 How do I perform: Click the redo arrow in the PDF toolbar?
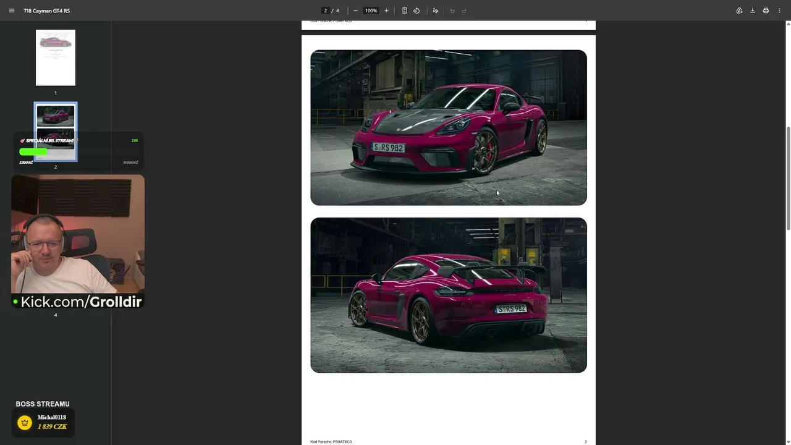464,11
